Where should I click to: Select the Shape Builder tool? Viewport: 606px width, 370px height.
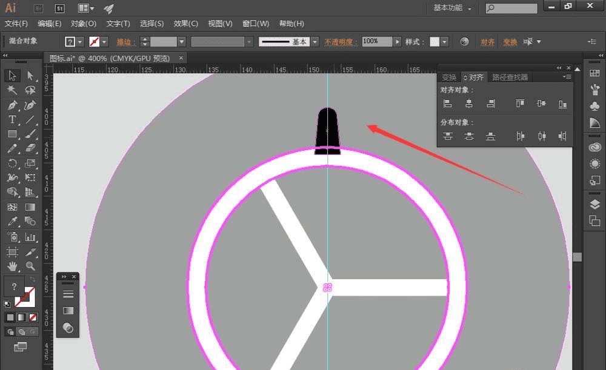[12, 192]
